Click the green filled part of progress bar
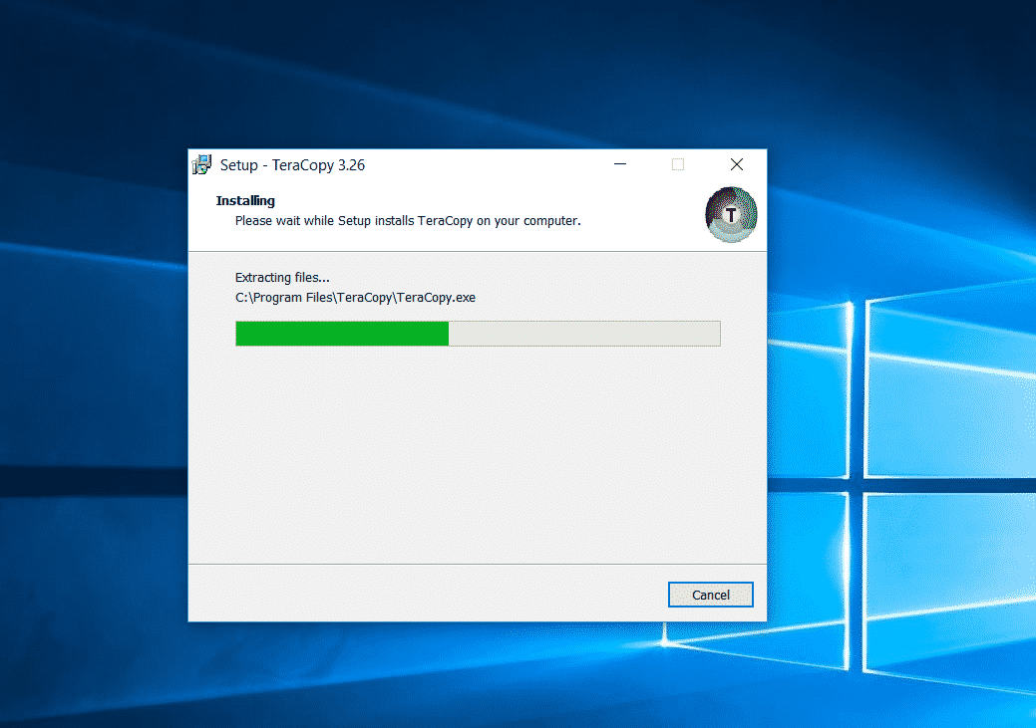The image size is (1036, 728). click(x=342, y=334)
